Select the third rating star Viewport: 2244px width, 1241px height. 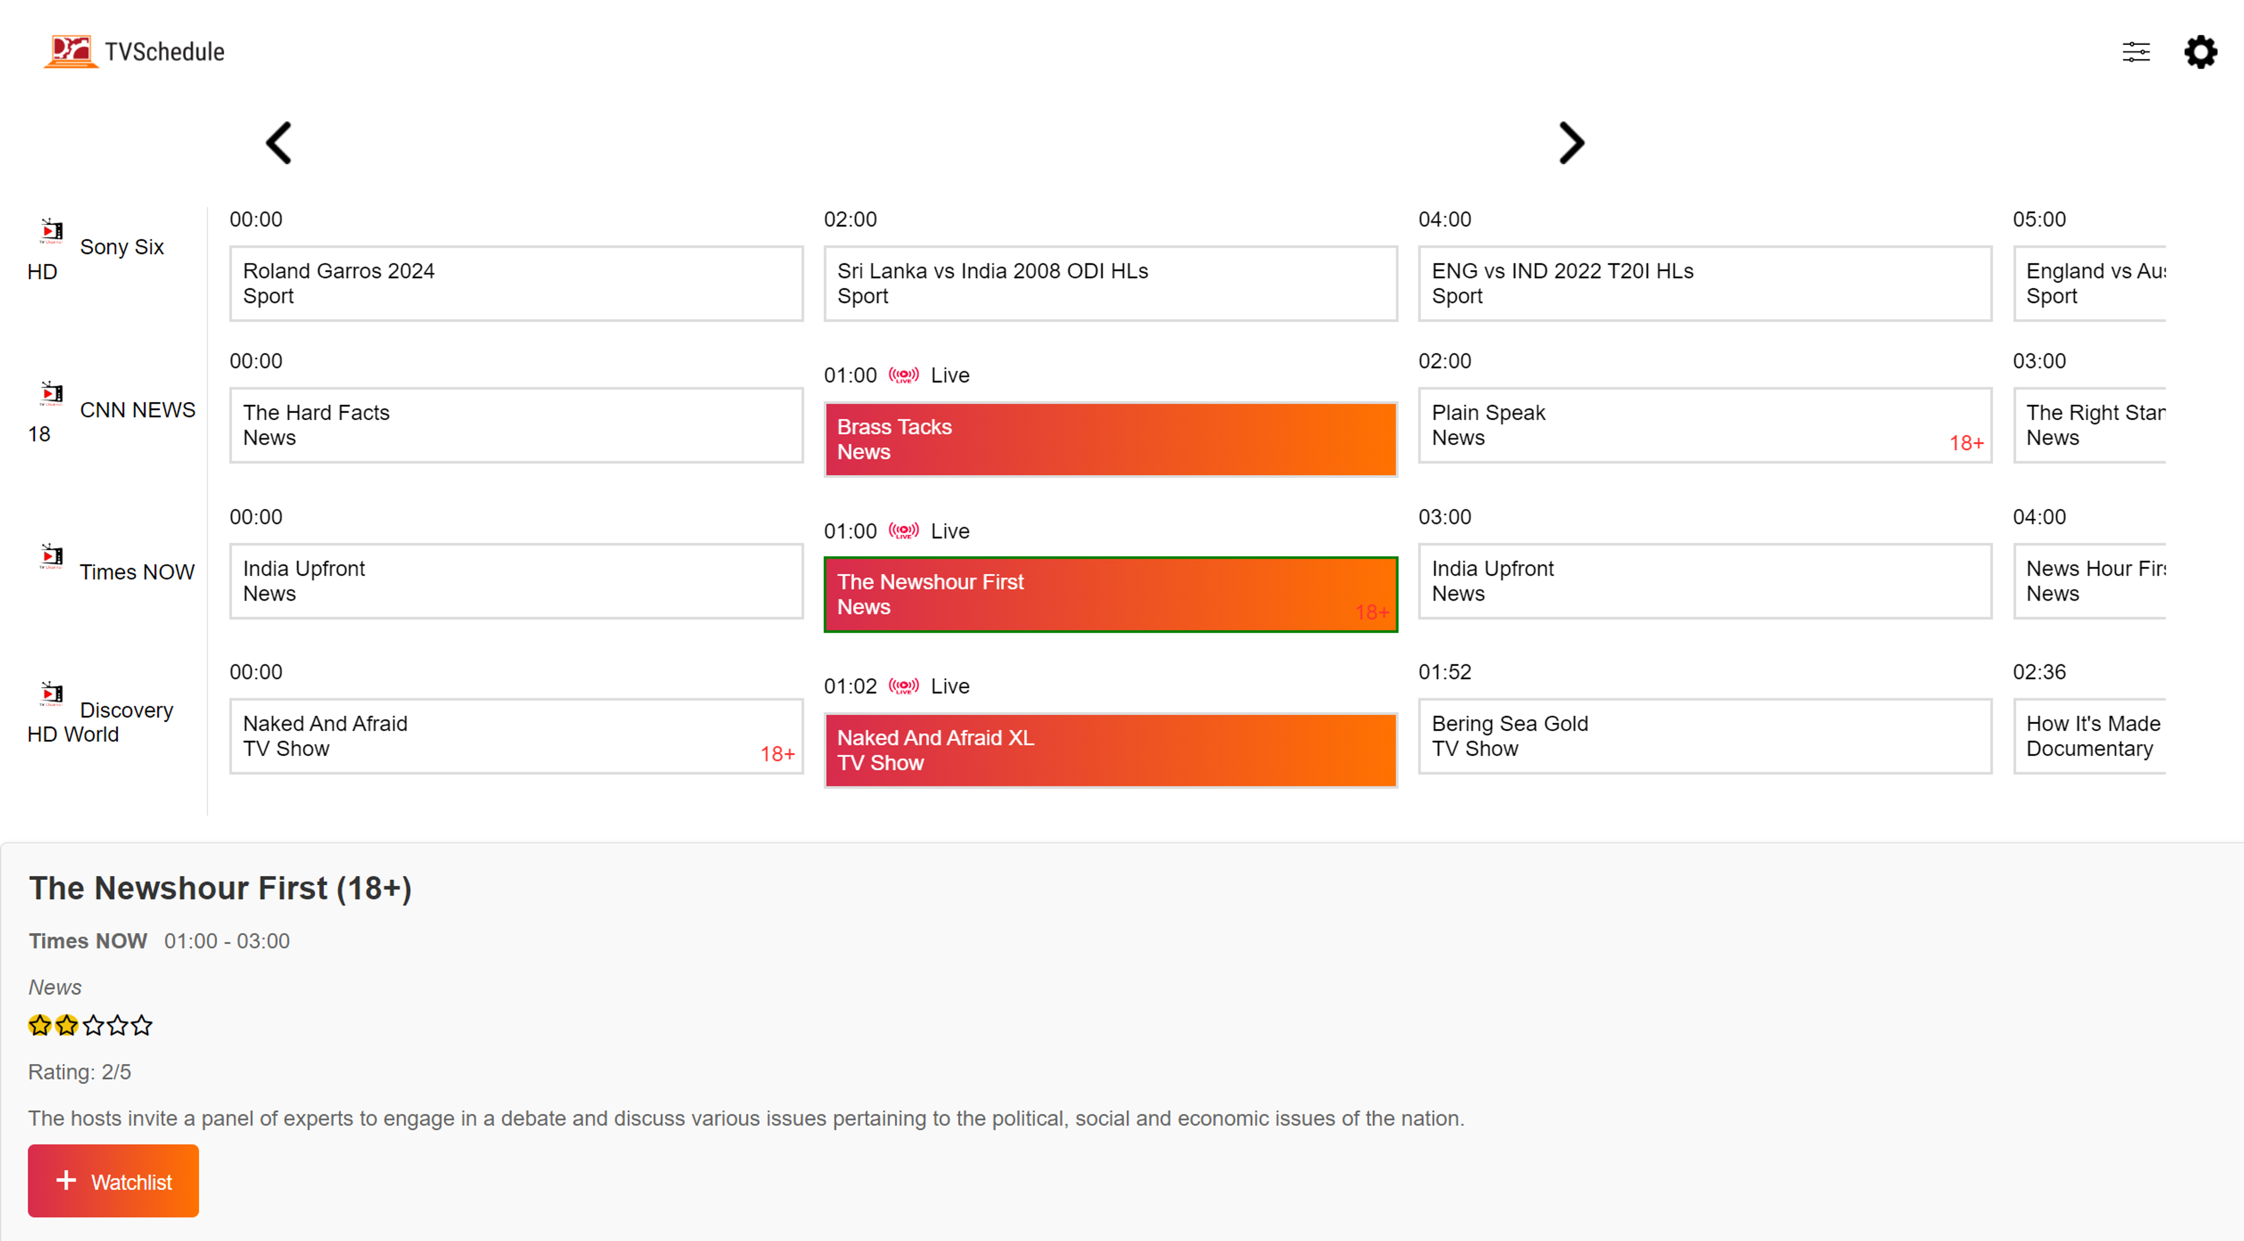point(92,1025)
